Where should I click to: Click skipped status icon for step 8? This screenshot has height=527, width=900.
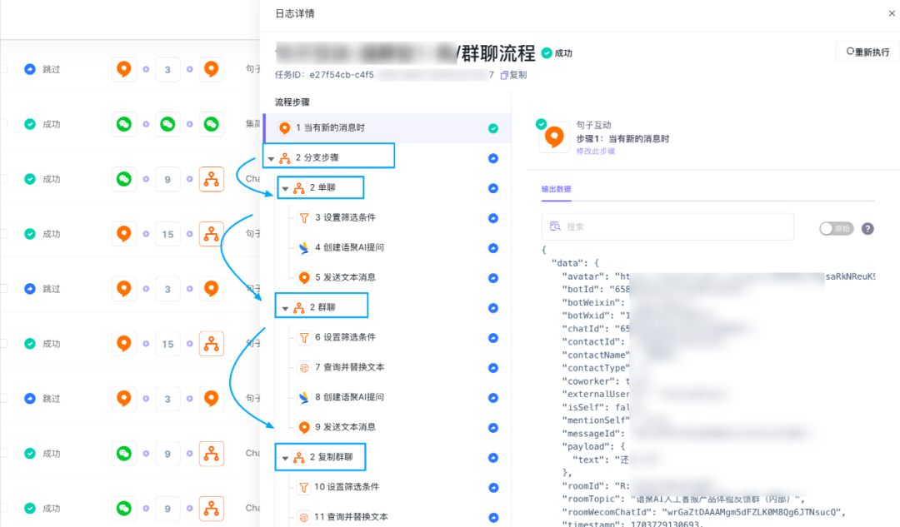click(493, 398)
